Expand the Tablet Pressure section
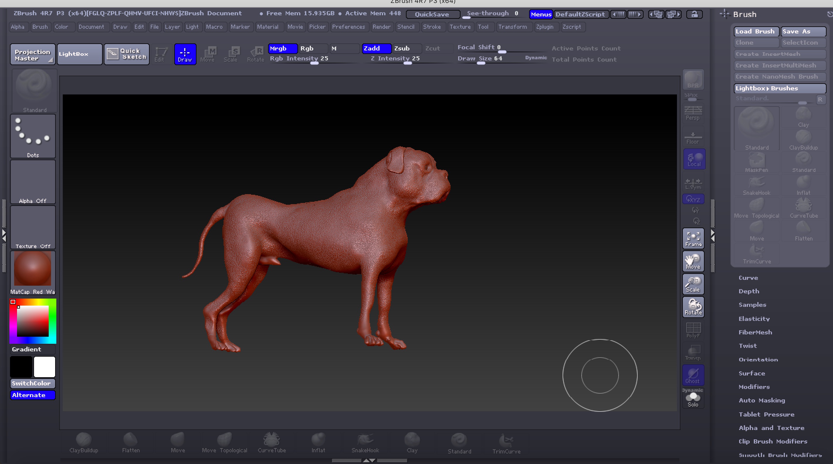The height and width of the screenshot is (464, 833). click(766, 414)
